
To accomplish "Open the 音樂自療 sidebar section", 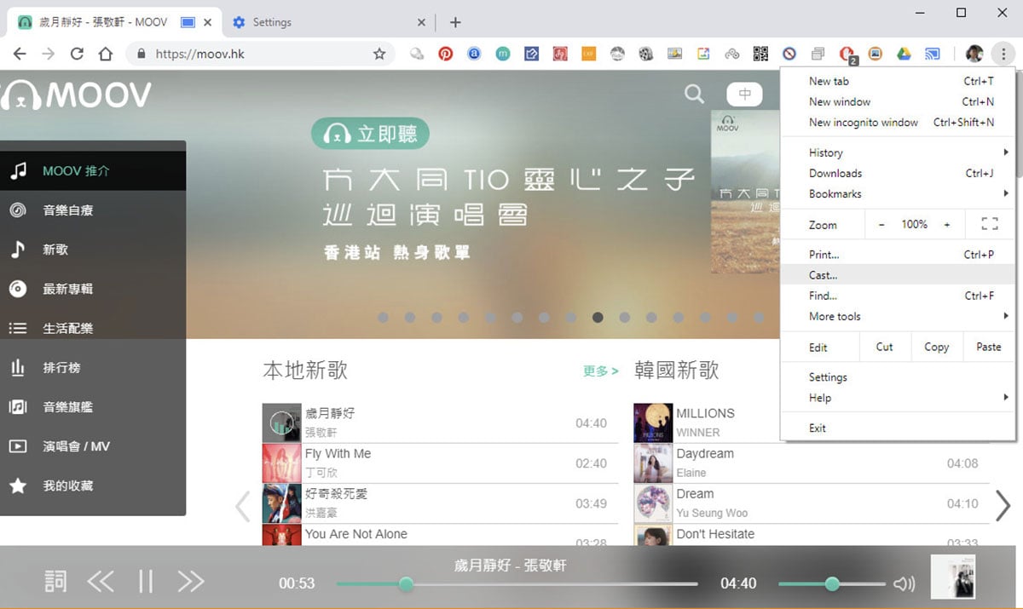I will click(x=93, y=210).
